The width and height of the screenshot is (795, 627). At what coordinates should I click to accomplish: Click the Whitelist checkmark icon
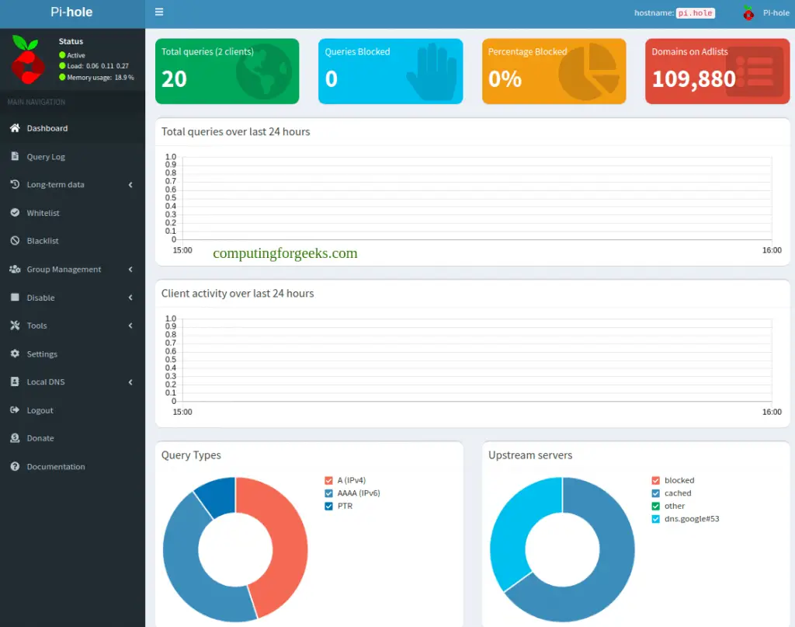16,213
